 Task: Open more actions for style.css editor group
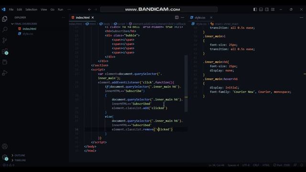302,17
